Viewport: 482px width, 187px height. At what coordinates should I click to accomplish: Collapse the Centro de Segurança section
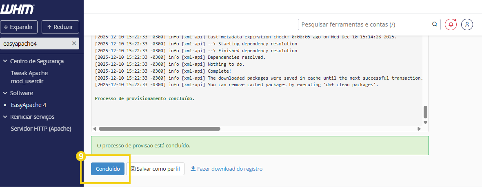[x=5, y=61]
